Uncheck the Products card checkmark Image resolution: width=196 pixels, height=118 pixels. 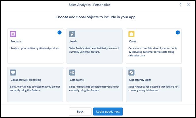[59, 32]
